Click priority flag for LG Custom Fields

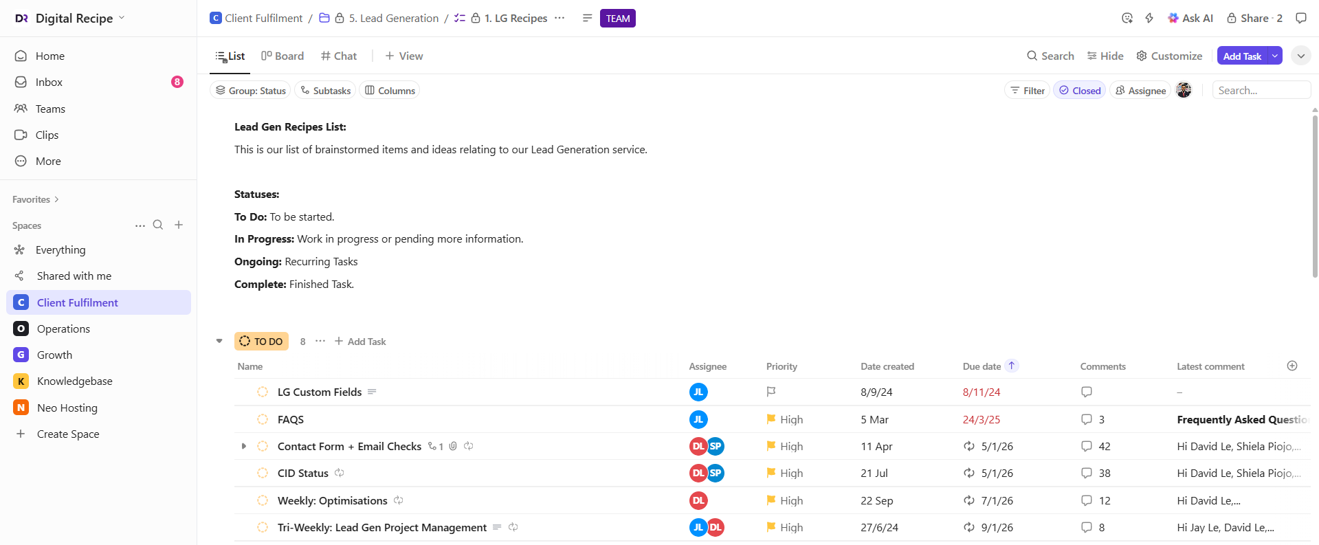(771, 392)
